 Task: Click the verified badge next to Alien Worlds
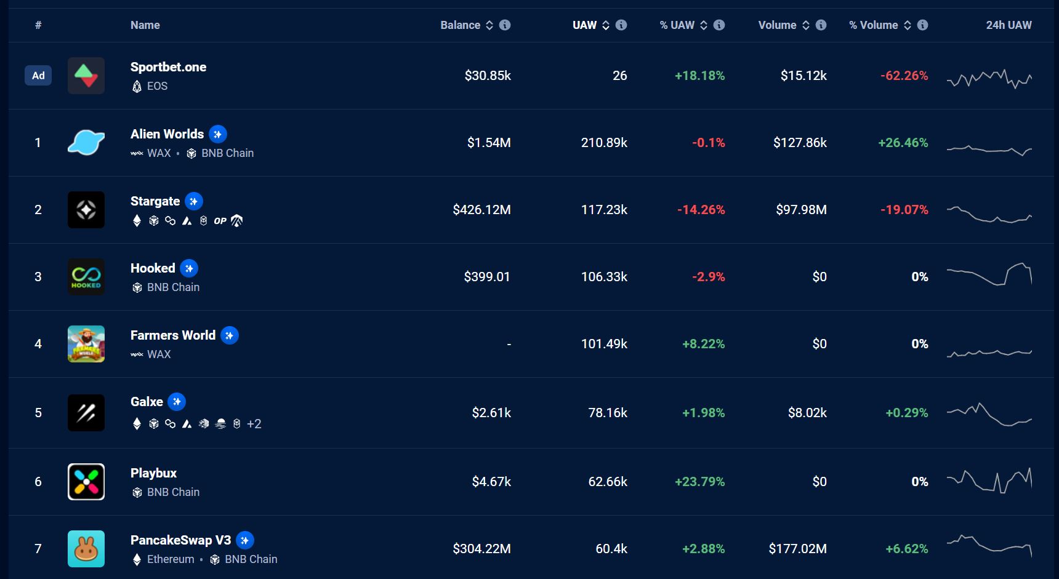tap(217, 134)
